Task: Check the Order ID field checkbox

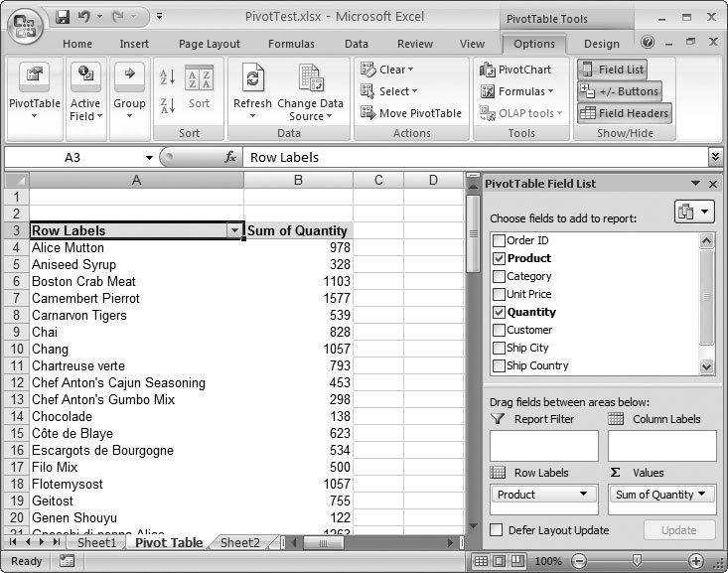Action: pyautogui.click(x=500, y=240)
